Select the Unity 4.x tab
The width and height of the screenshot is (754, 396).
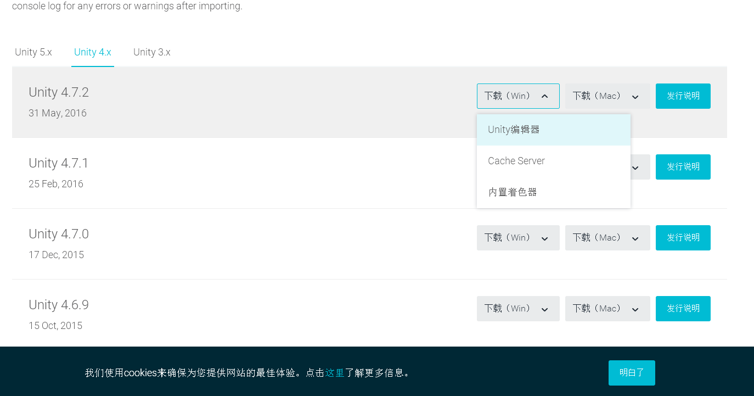[93, 52]
